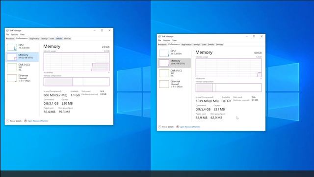Open Users tab in right window
This screenshot has height=177, width=314.
[204, 45]
